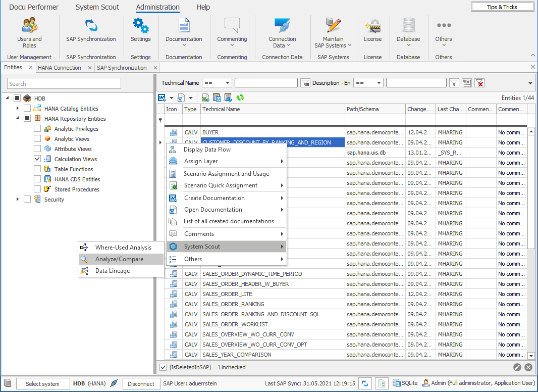Viewport: 538px width, 392px height.
Task: Click the Disconnect button in the status bar
Action: click(141, 383)
